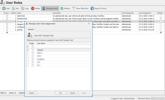Image resolution: width=165 pixels, height=100 pixels.
Task: Click the dialog resize grip corner
Action: click(92, 96)
